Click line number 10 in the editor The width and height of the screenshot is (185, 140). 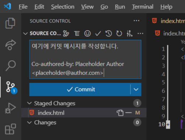(162, 124)
